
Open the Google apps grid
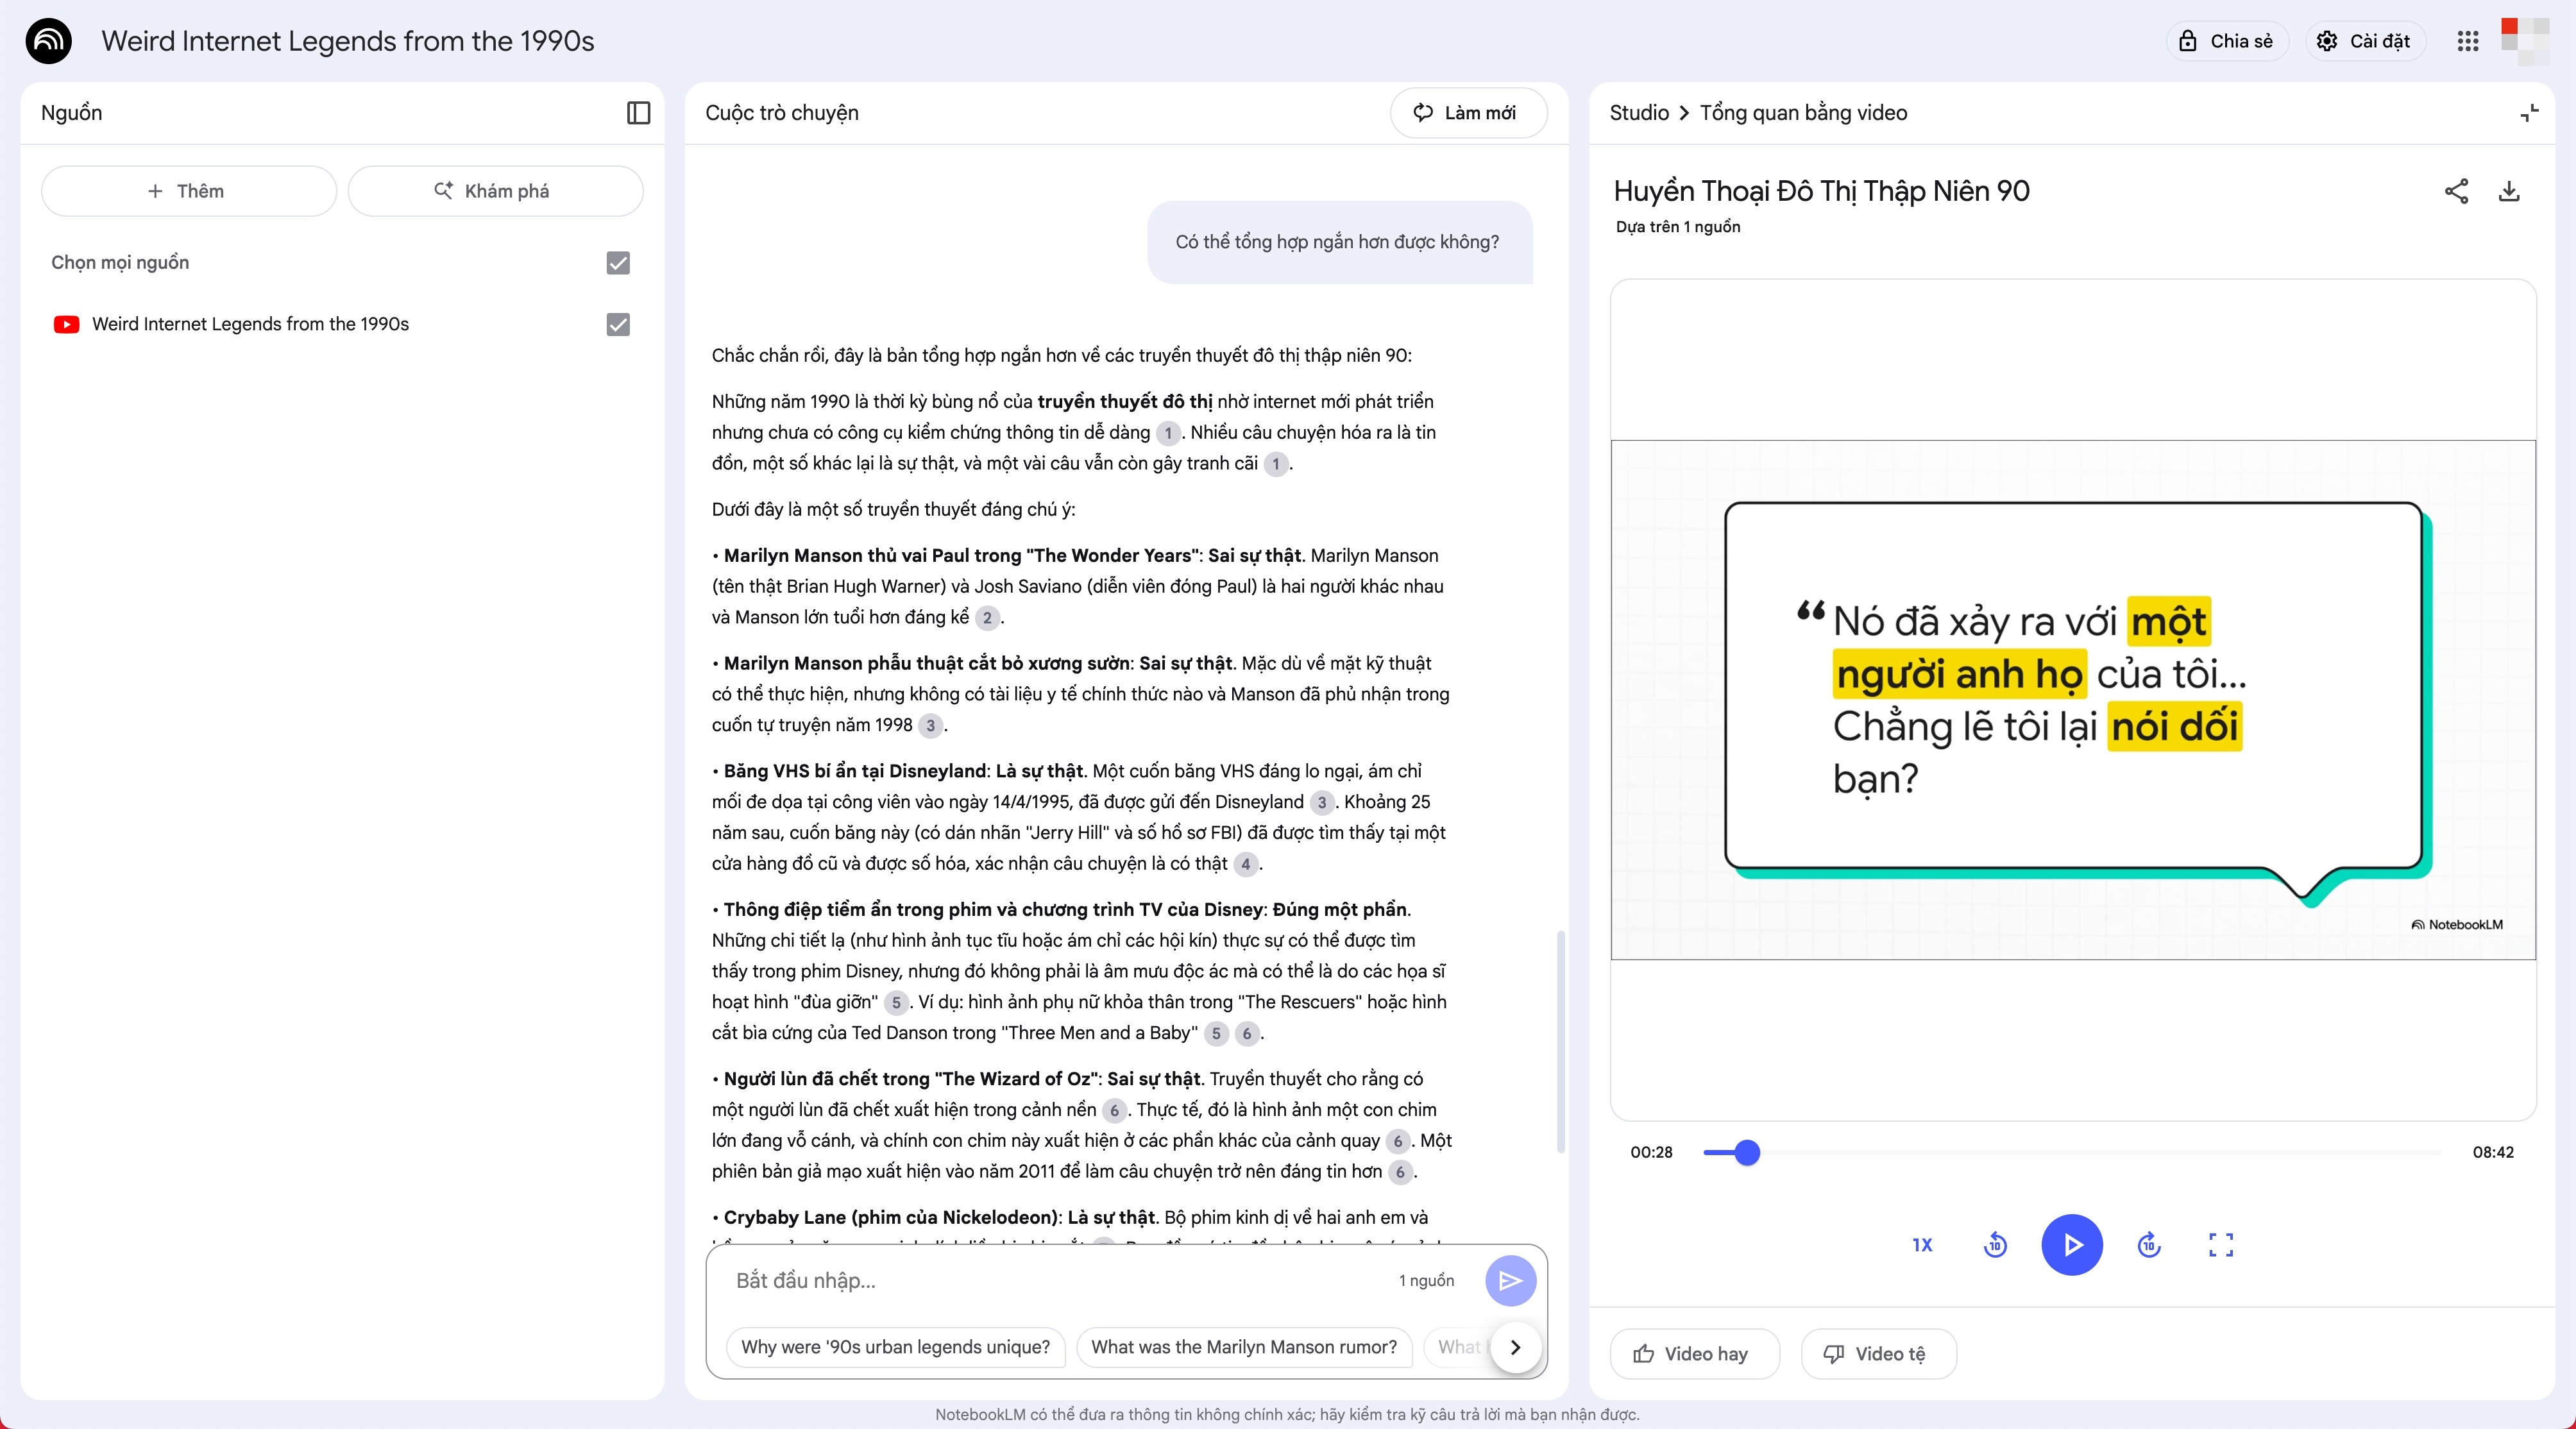2467,41
